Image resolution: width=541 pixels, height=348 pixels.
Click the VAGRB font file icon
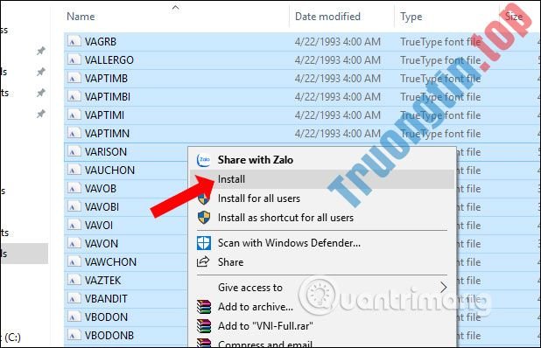pos(74,42)
